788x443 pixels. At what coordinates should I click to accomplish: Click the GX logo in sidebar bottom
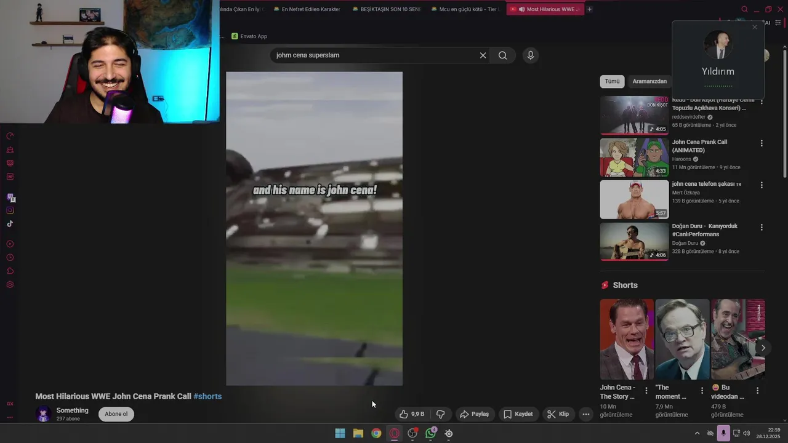(10, 404)
